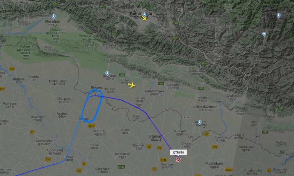The image size is (294, 176).
Task: Click the airport pin near Dudhakunda
Action: coord(264,34)
